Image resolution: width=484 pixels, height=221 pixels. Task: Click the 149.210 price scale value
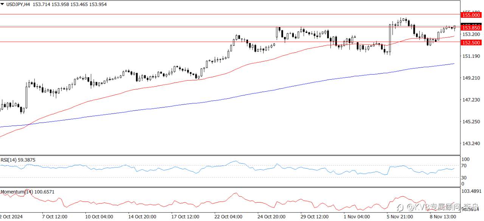click(471, 78)
